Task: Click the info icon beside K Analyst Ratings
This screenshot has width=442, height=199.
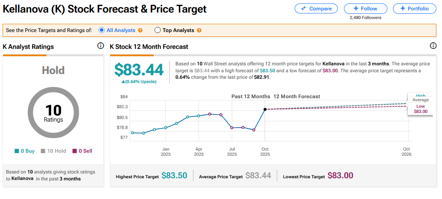Action: 101,46
